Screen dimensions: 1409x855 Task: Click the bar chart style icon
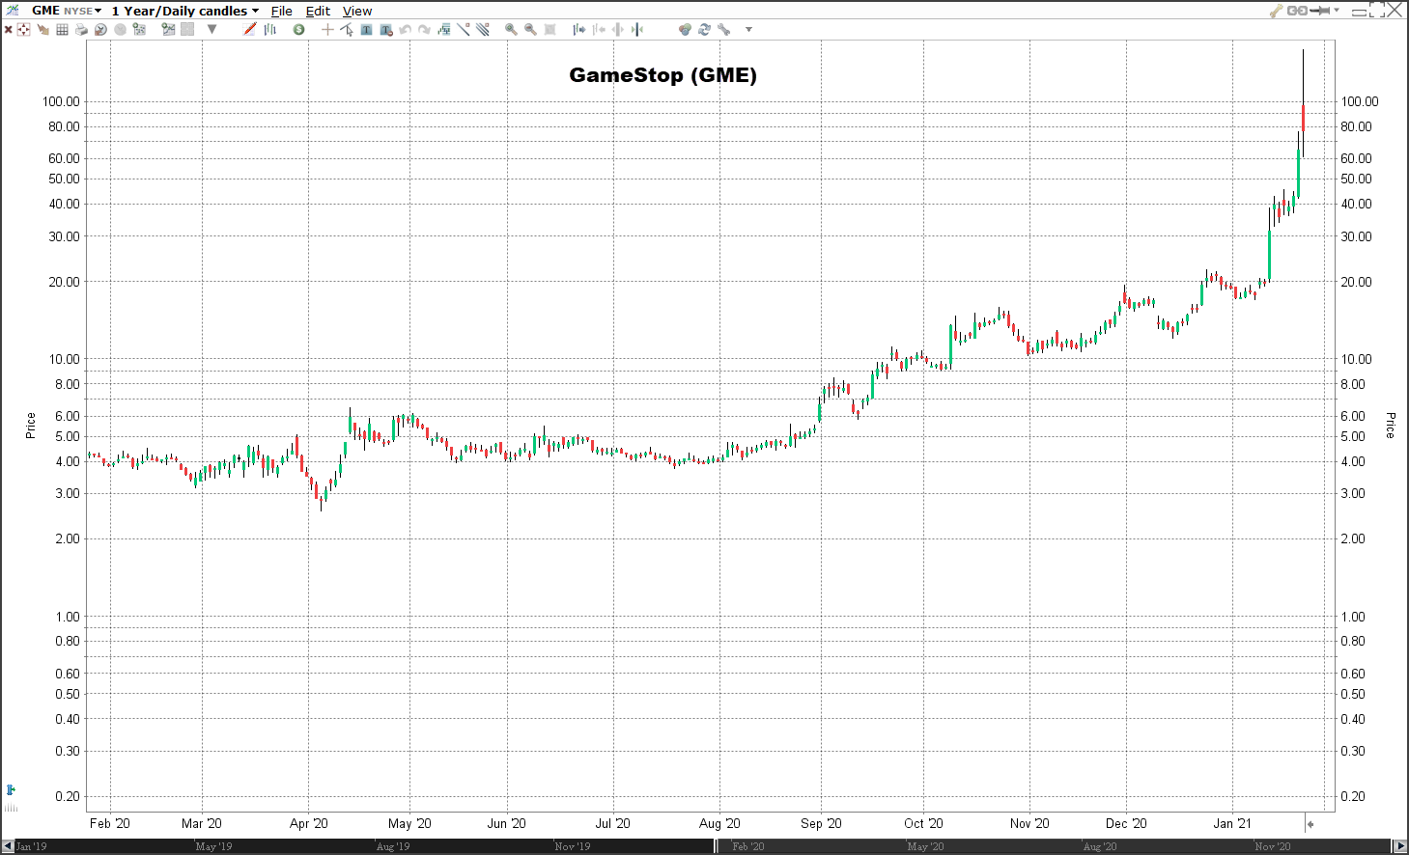coord(269,29)
